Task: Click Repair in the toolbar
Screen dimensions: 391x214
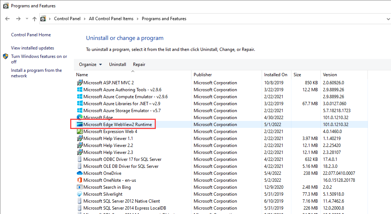Action: pyautogui.click(x=139, y=64)
